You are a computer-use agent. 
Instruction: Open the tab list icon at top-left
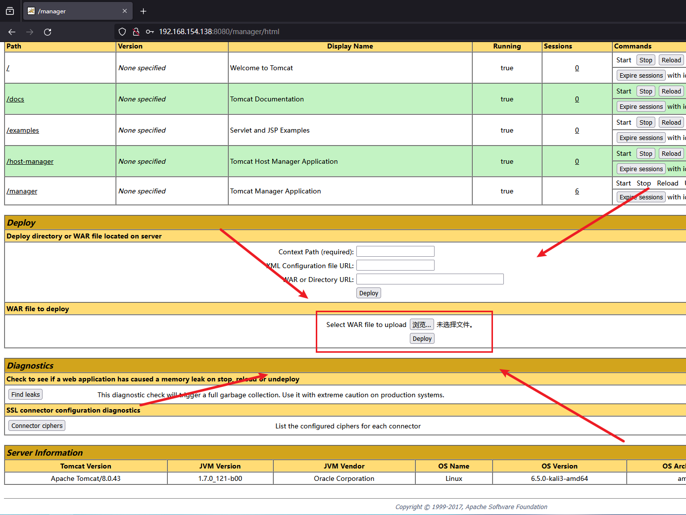click(x=10, y=11)
